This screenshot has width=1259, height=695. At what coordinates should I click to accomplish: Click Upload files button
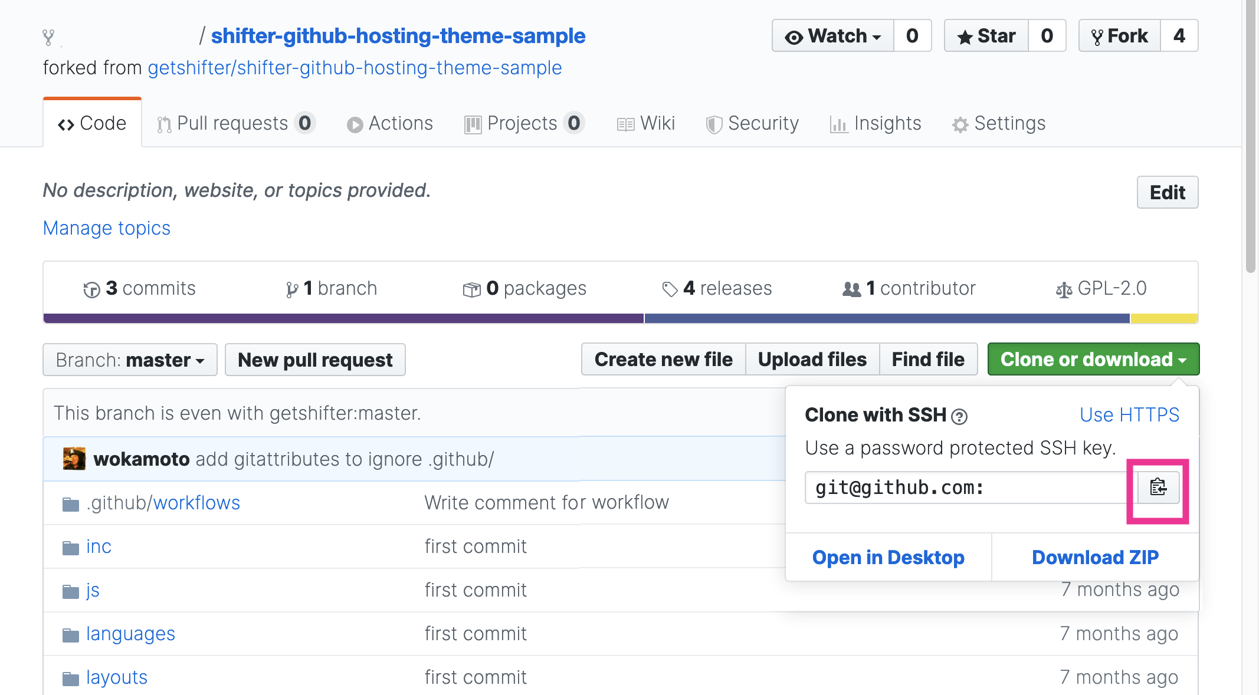812,360
